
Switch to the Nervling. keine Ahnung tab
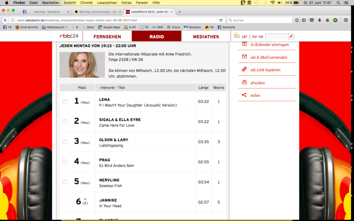click(98, 12)
